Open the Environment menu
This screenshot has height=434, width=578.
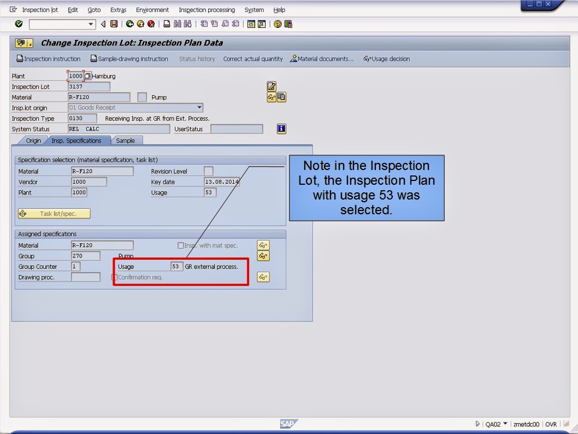tap(152, 9)
